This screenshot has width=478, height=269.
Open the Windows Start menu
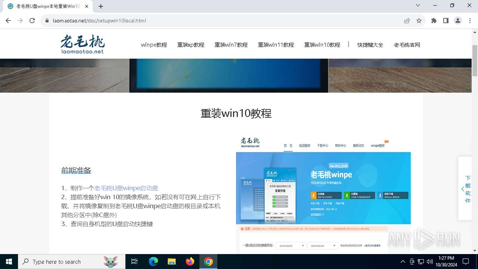pyautogui.click(x=9, y=262)
